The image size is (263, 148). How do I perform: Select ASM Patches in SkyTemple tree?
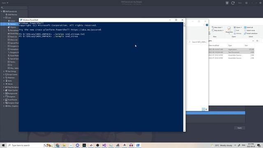pyautogui.click(x=12, y=15)
